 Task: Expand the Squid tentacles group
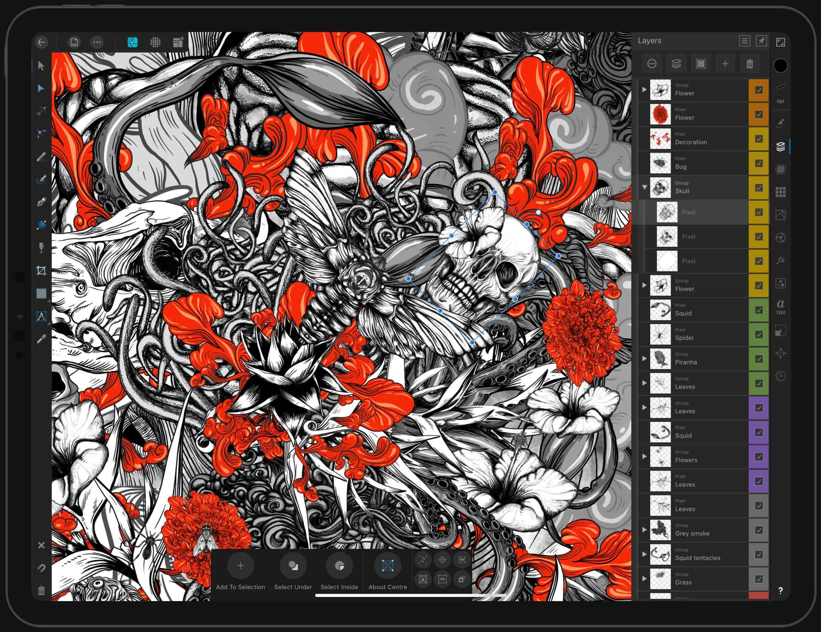click(x=644, y=554)
